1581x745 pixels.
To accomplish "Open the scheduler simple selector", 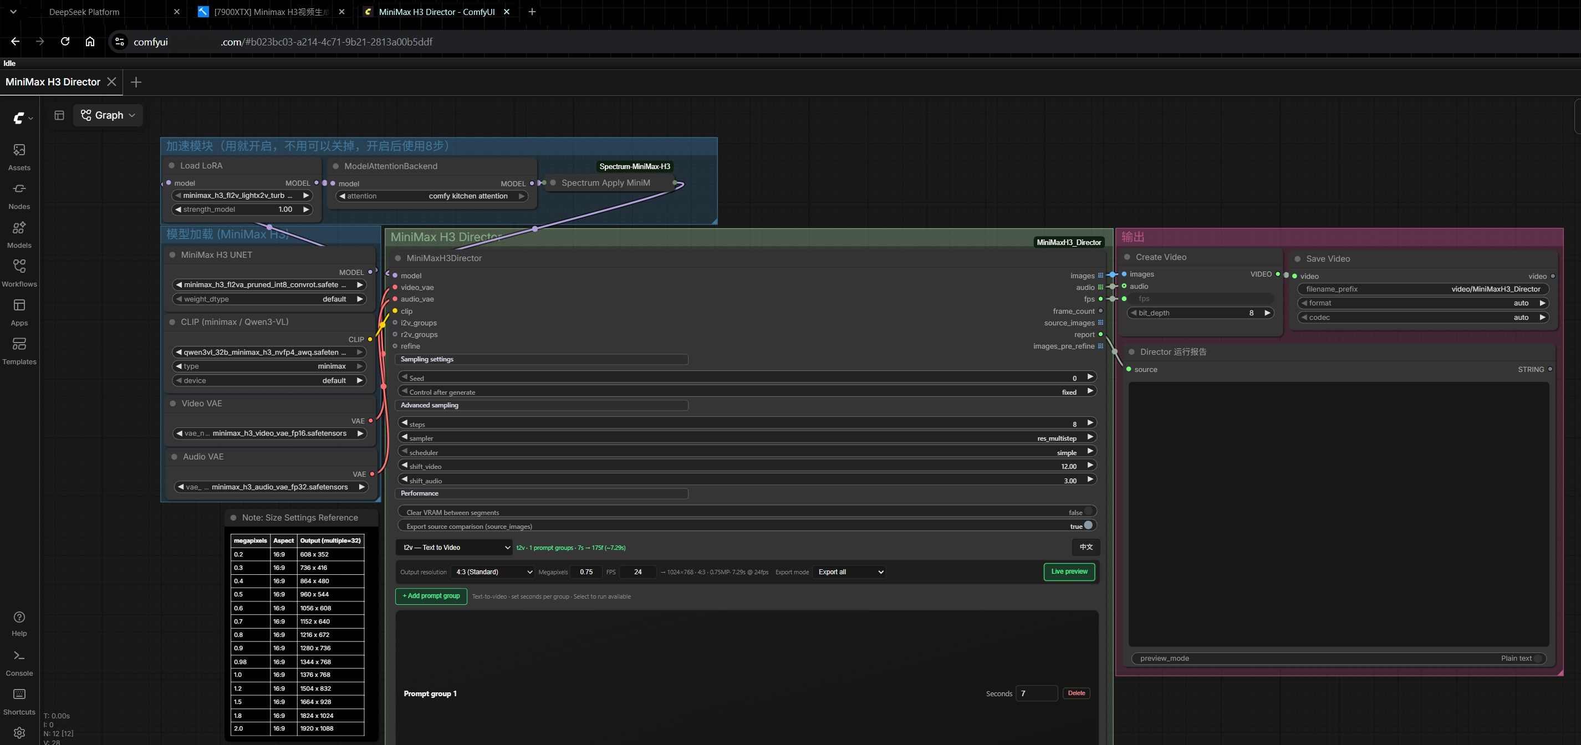I will [747, 452].
